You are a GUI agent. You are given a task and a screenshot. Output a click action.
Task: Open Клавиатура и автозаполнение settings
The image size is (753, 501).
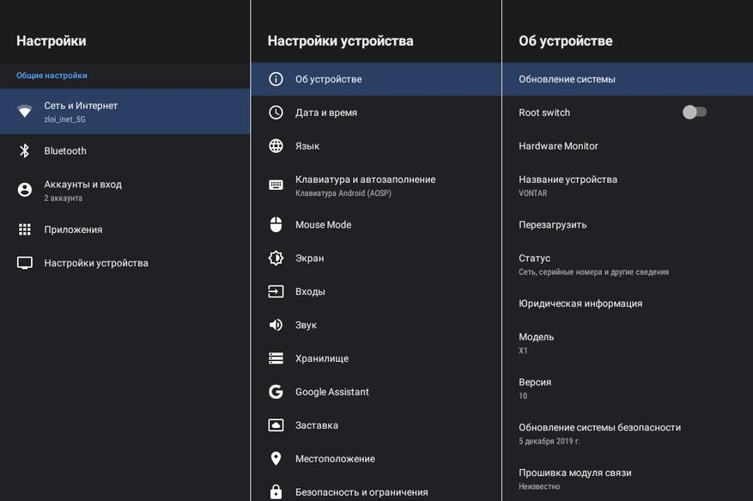[x=365, y=185]
